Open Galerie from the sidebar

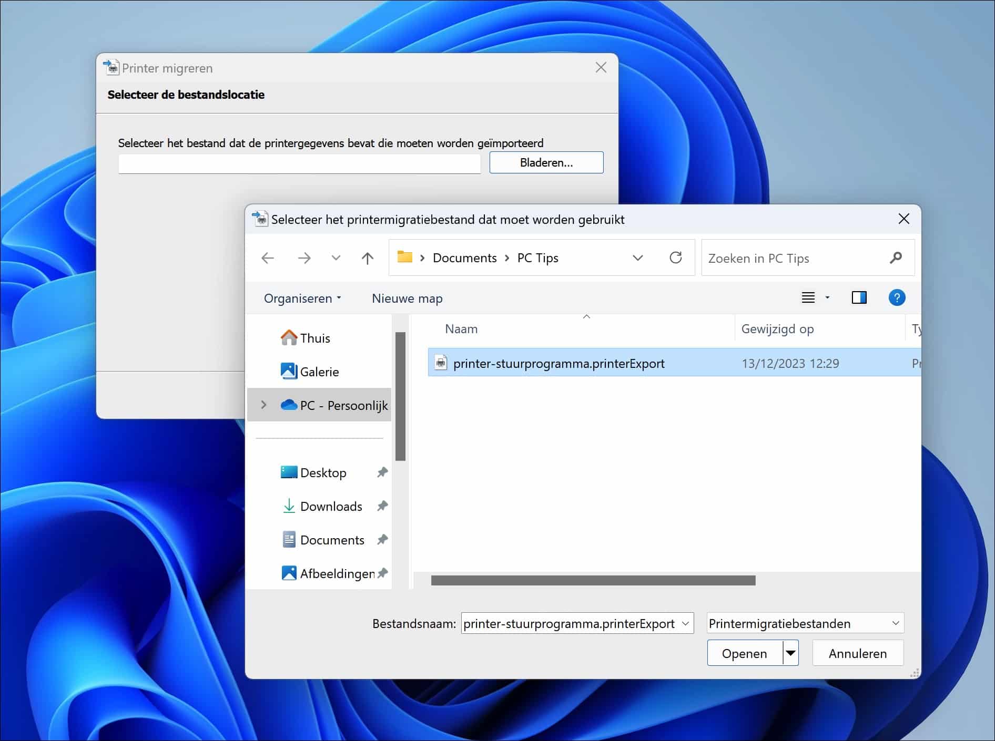pyautogui.click(x=319, y=371)
